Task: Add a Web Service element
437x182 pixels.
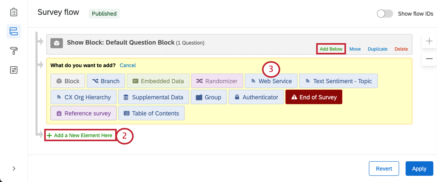Action: tap(271, 81)
